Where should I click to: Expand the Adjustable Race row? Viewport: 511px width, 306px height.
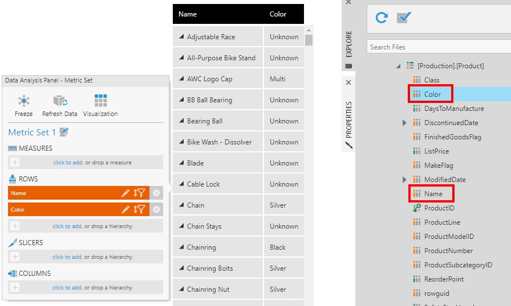tap(181, 37)
